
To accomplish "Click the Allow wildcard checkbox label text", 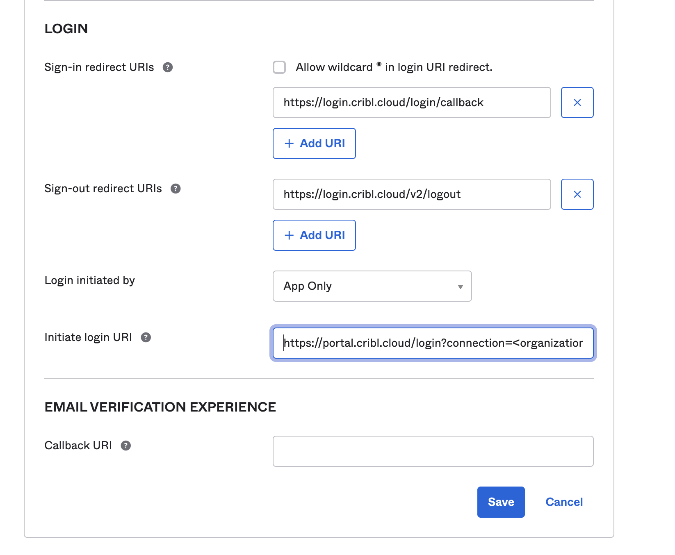I will [x=393, y=67].
